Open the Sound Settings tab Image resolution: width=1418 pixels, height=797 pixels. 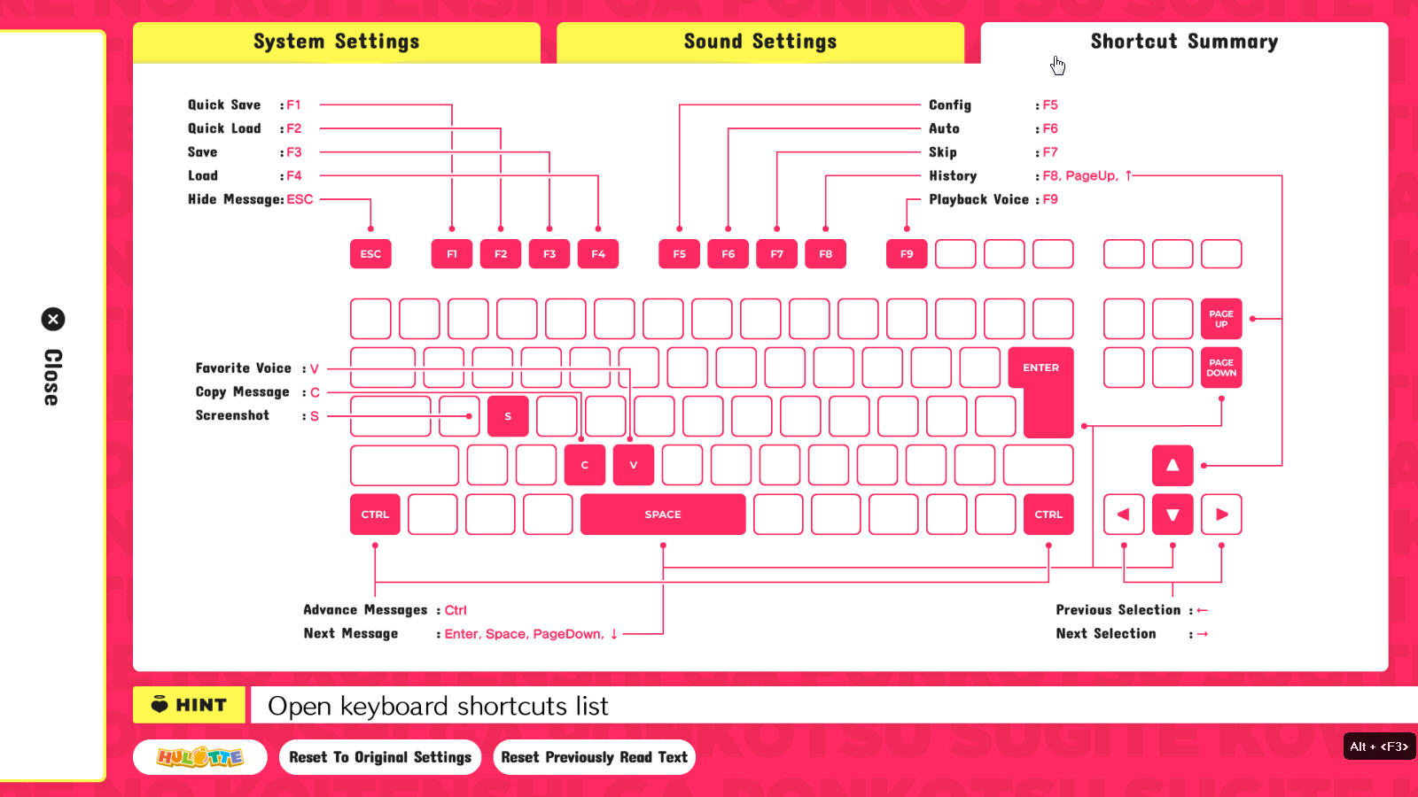760,42
